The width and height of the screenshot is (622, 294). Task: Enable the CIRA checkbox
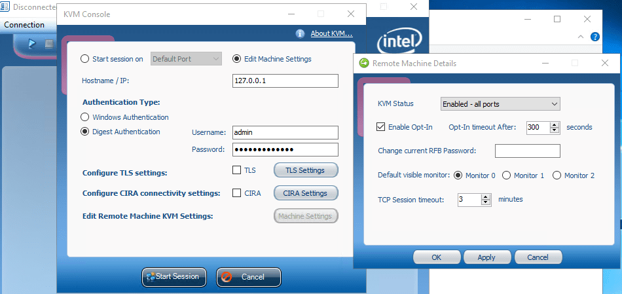click(236, 193)
